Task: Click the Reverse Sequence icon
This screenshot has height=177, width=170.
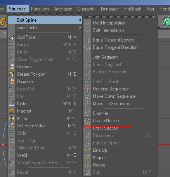Action: pyautogui.click(x=87, y=89)
